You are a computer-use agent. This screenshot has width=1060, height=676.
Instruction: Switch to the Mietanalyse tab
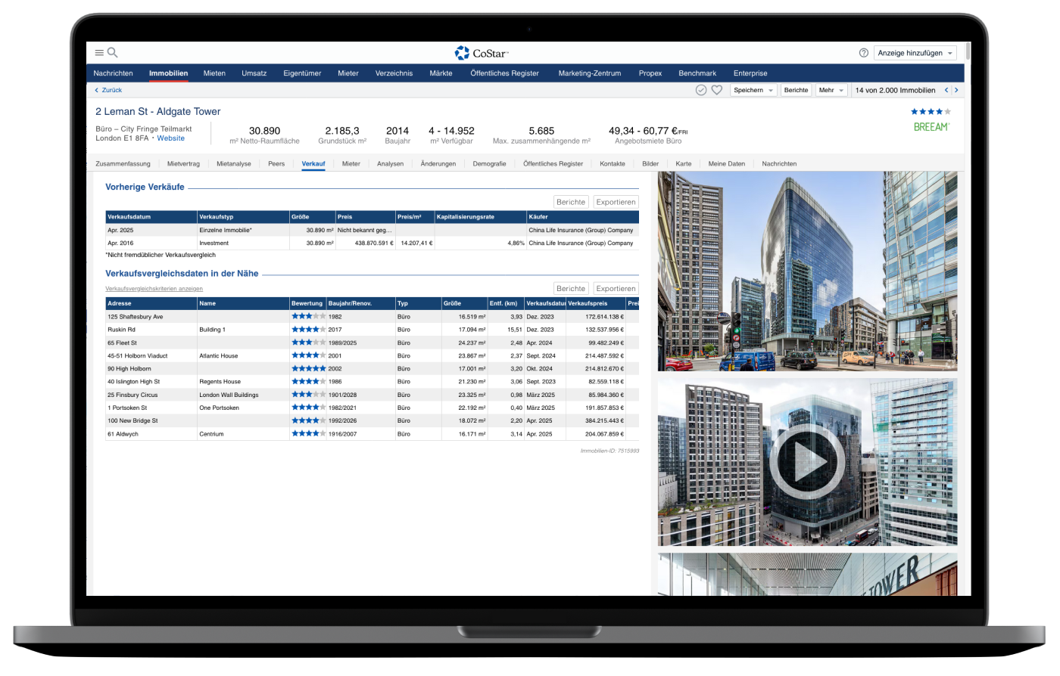[233, 163]
